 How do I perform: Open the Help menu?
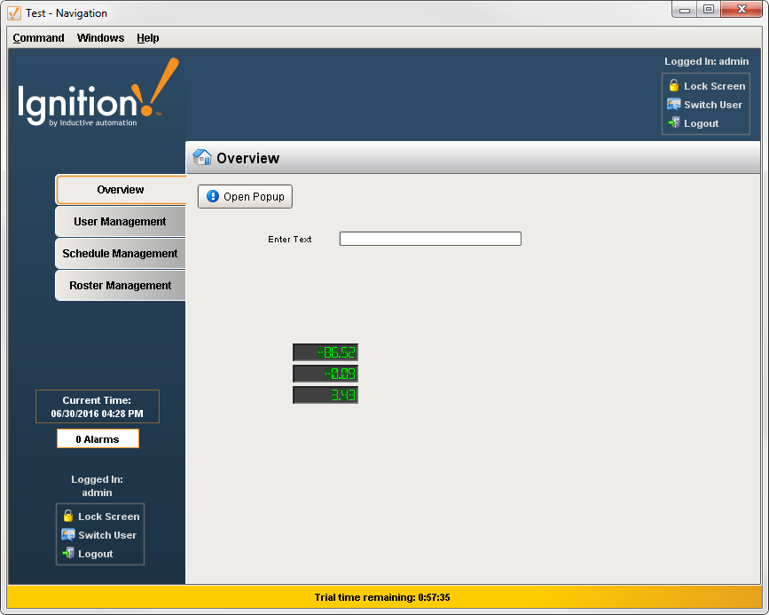[147, 38]
